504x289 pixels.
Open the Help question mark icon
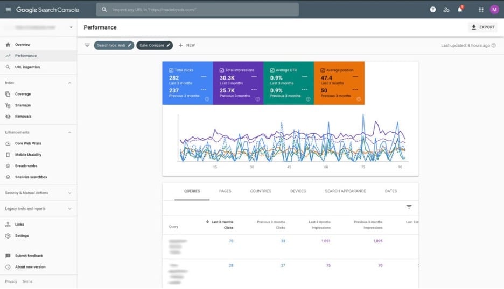tap(433, 10)
